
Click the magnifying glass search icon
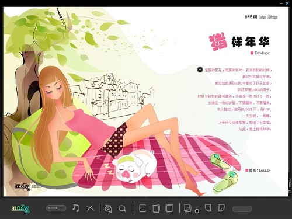[x=123, y=208]
